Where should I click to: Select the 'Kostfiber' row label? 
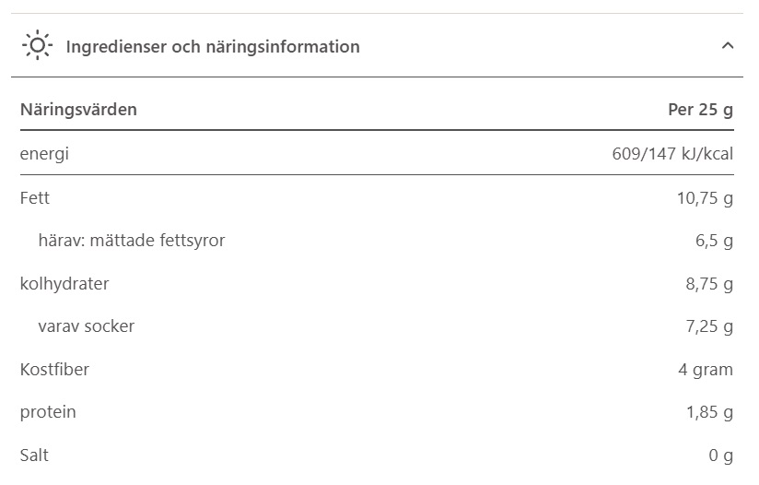pyautogui.click(x=54, y=370)
